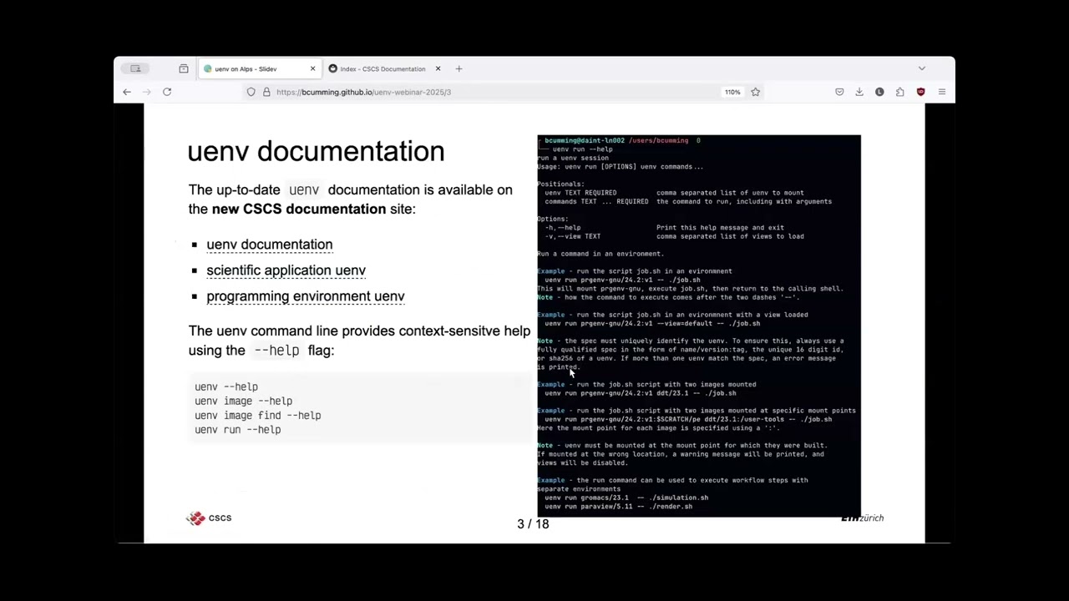This screenshot has width=1069, height=601.
Task: Click the CSCS logo on slide
Action: tap(209, 518)
